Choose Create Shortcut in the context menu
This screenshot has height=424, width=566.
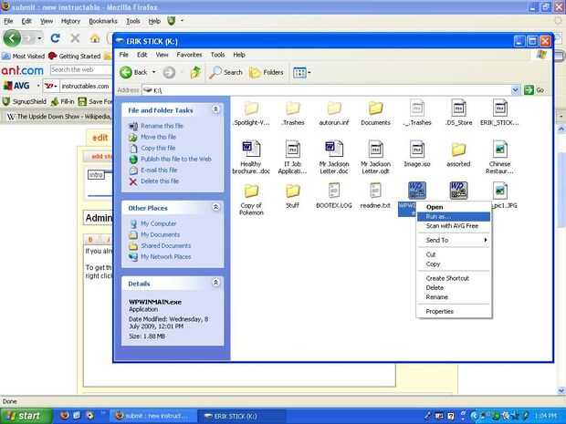tap(454, 278)
